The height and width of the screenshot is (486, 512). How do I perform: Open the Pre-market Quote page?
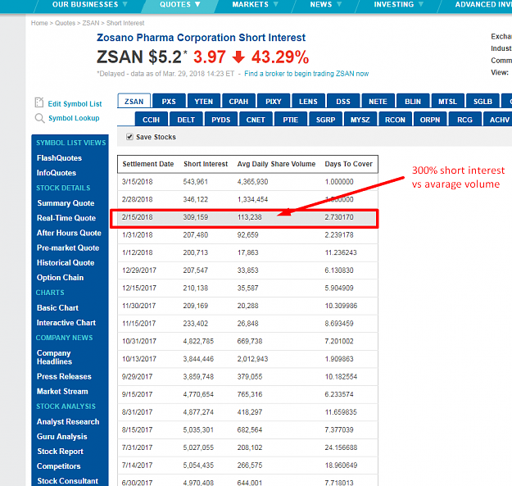(68, 248)
